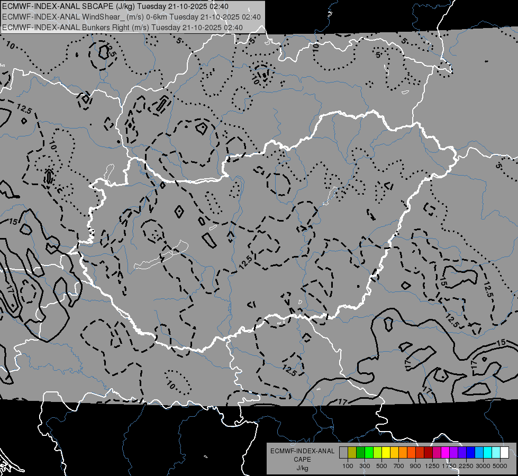Click the WindShear 0-6km title line
The image size is (518, 476).
click(x=131, y=17)
